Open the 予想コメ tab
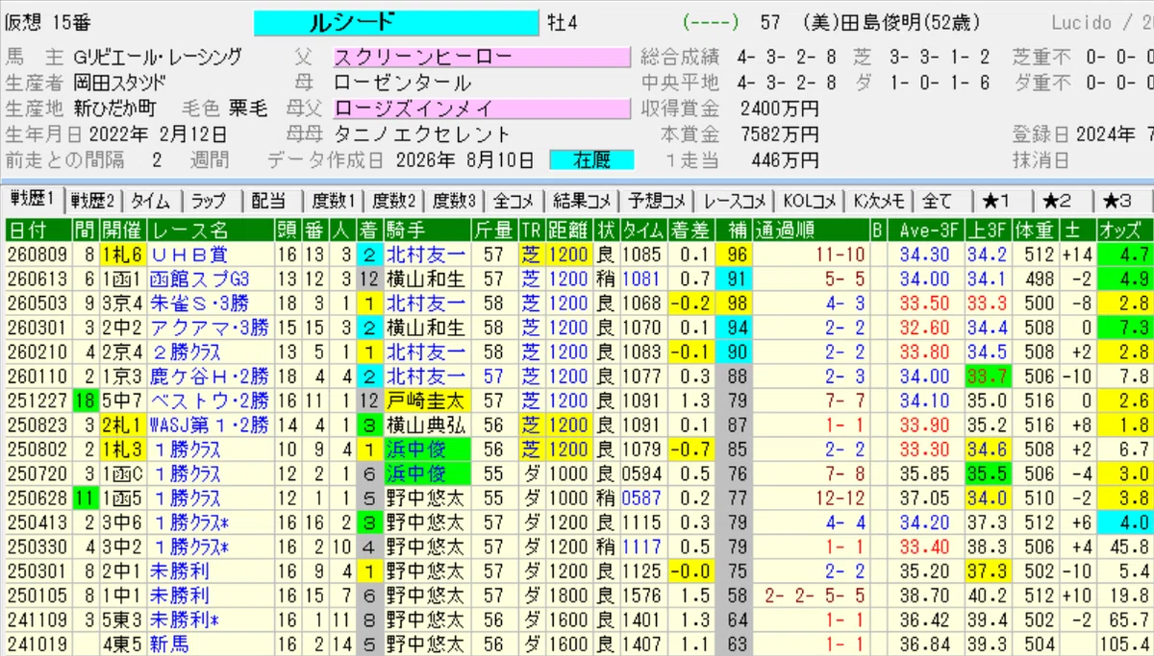 (657, 201)
